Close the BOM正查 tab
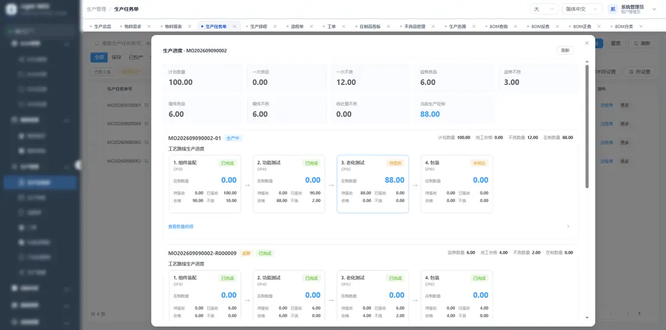666x330 pixels. point(599,26)
